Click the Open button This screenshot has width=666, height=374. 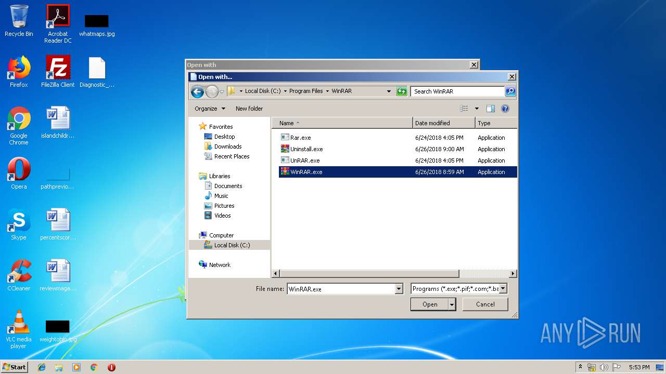429,304
